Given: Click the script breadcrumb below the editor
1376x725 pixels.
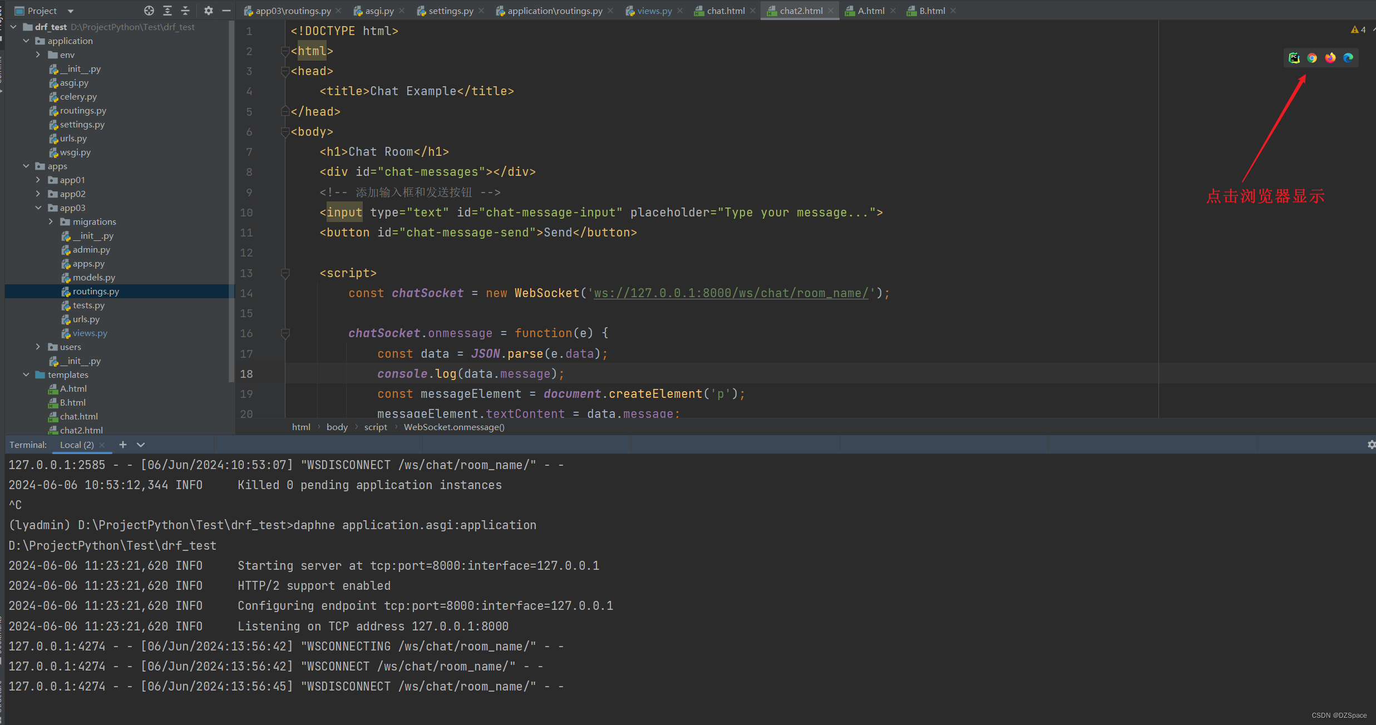Looking at the screenshot, I should pos(375,427).
